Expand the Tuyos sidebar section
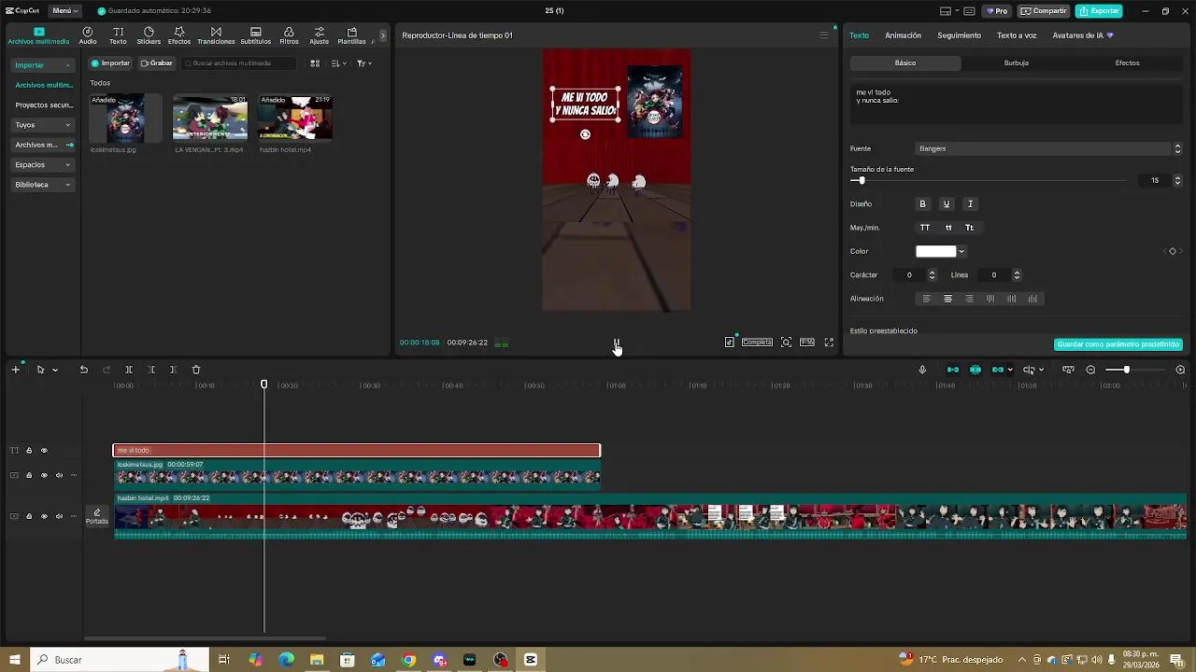This screenshot has height=672, width=1196. pyautogui.click(x=43, y=125)
